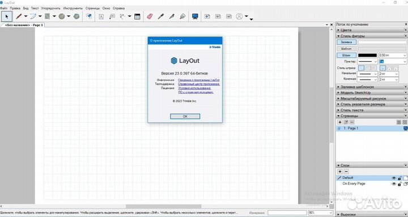Open the Инструменты menu
Image resolution: width=408 pixels, height=217 pixels.
[x=73, y=8]
